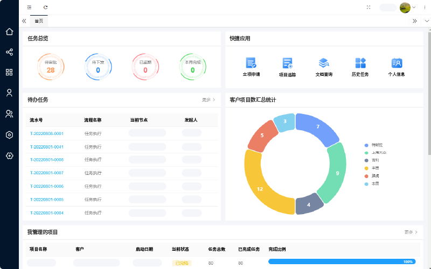Image resolution: width=431 pixels, height=269 pixels.
Task: Switch to the 首页 tab
Action: pyautogui.click(x=39, y=21)
